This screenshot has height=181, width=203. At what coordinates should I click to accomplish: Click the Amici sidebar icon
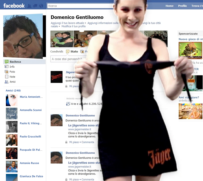coord(6,82)
